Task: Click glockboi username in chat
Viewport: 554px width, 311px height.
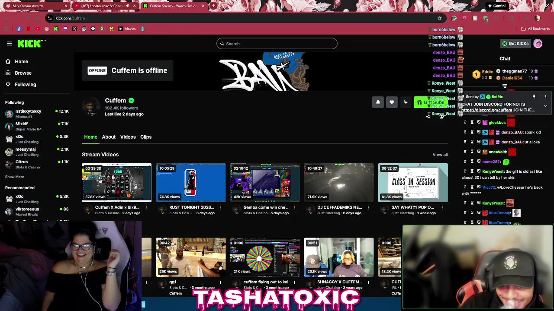Action: [x=497, y=123]
